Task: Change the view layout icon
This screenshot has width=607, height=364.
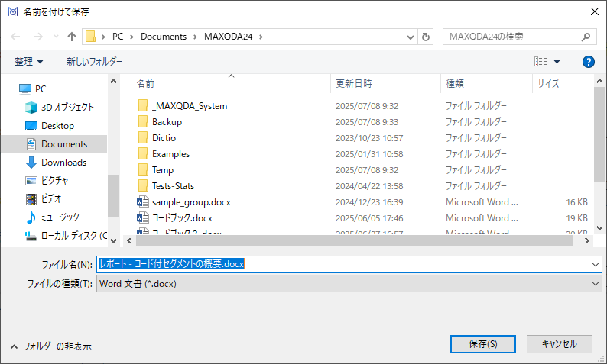Action: 540,62
